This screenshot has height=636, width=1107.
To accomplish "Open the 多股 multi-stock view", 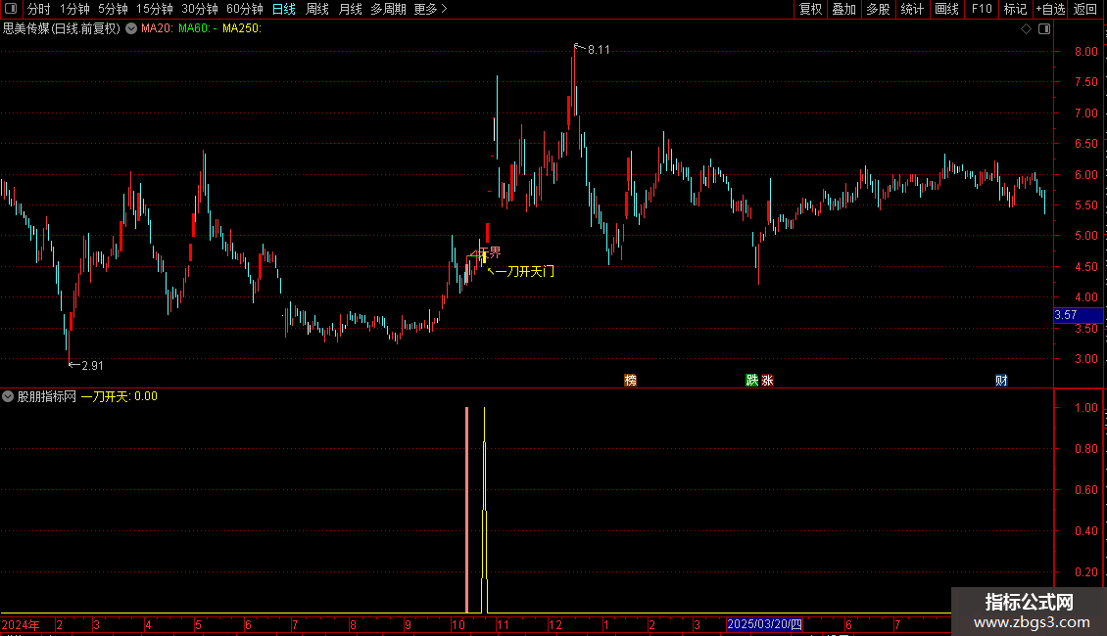I will pos(879,9).
